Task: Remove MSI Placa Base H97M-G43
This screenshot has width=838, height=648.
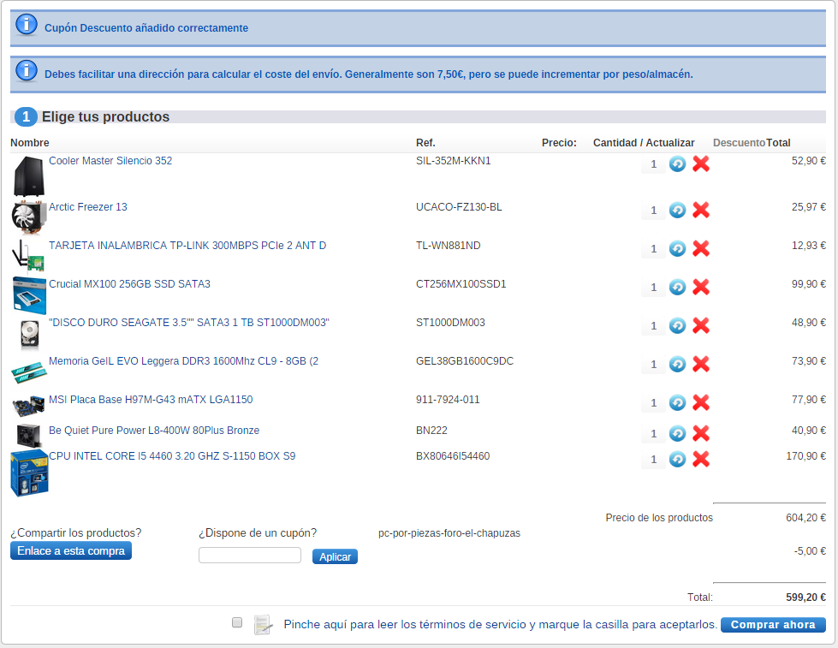Action: click(701, 402)
